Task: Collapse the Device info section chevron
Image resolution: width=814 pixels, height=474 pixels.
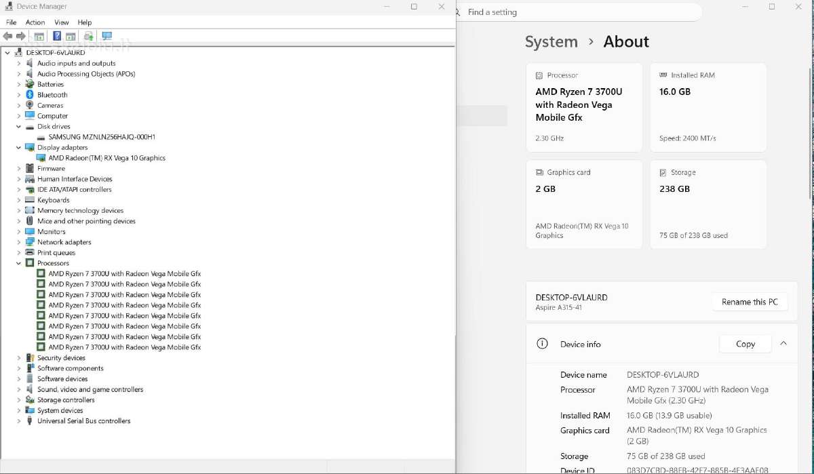Action: pyautogui.click(x=783, y=344)
